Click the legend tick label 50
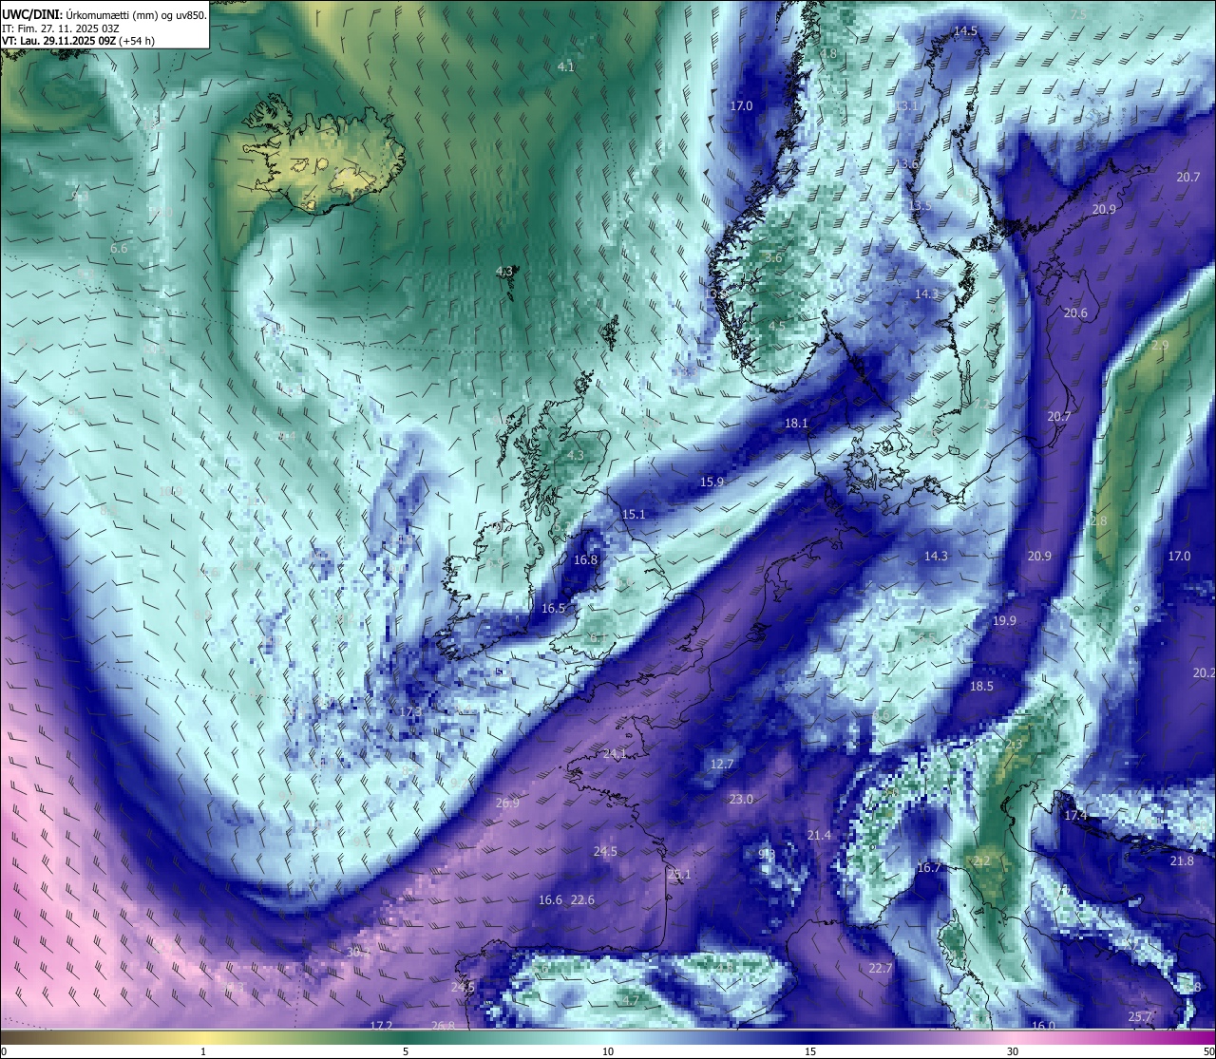Viewport: 1216px width, 1059px height. pos(1208,1051)
